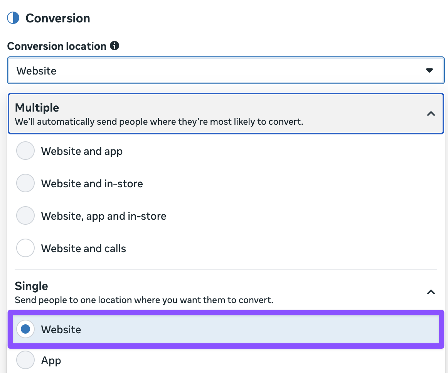Click the dropdown caret in the Website selector
This screenshot has height=373, width=448.
tap(429, 71)
